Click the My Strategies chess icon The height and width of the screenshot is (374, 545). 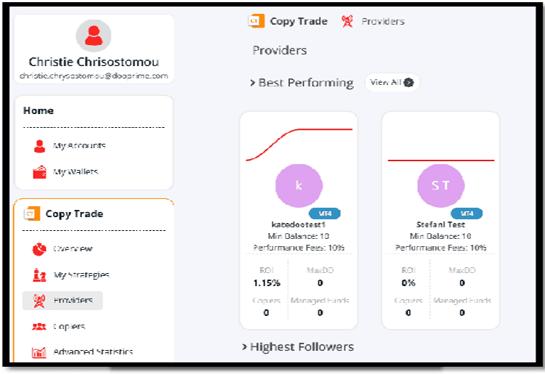(39, 275)
